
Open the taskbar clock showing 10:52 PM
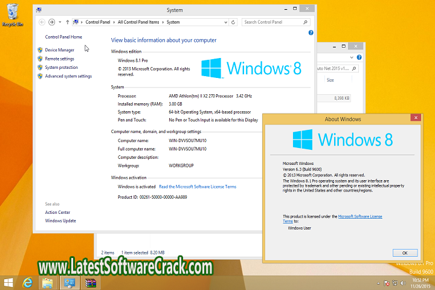[x=420, y=283]
